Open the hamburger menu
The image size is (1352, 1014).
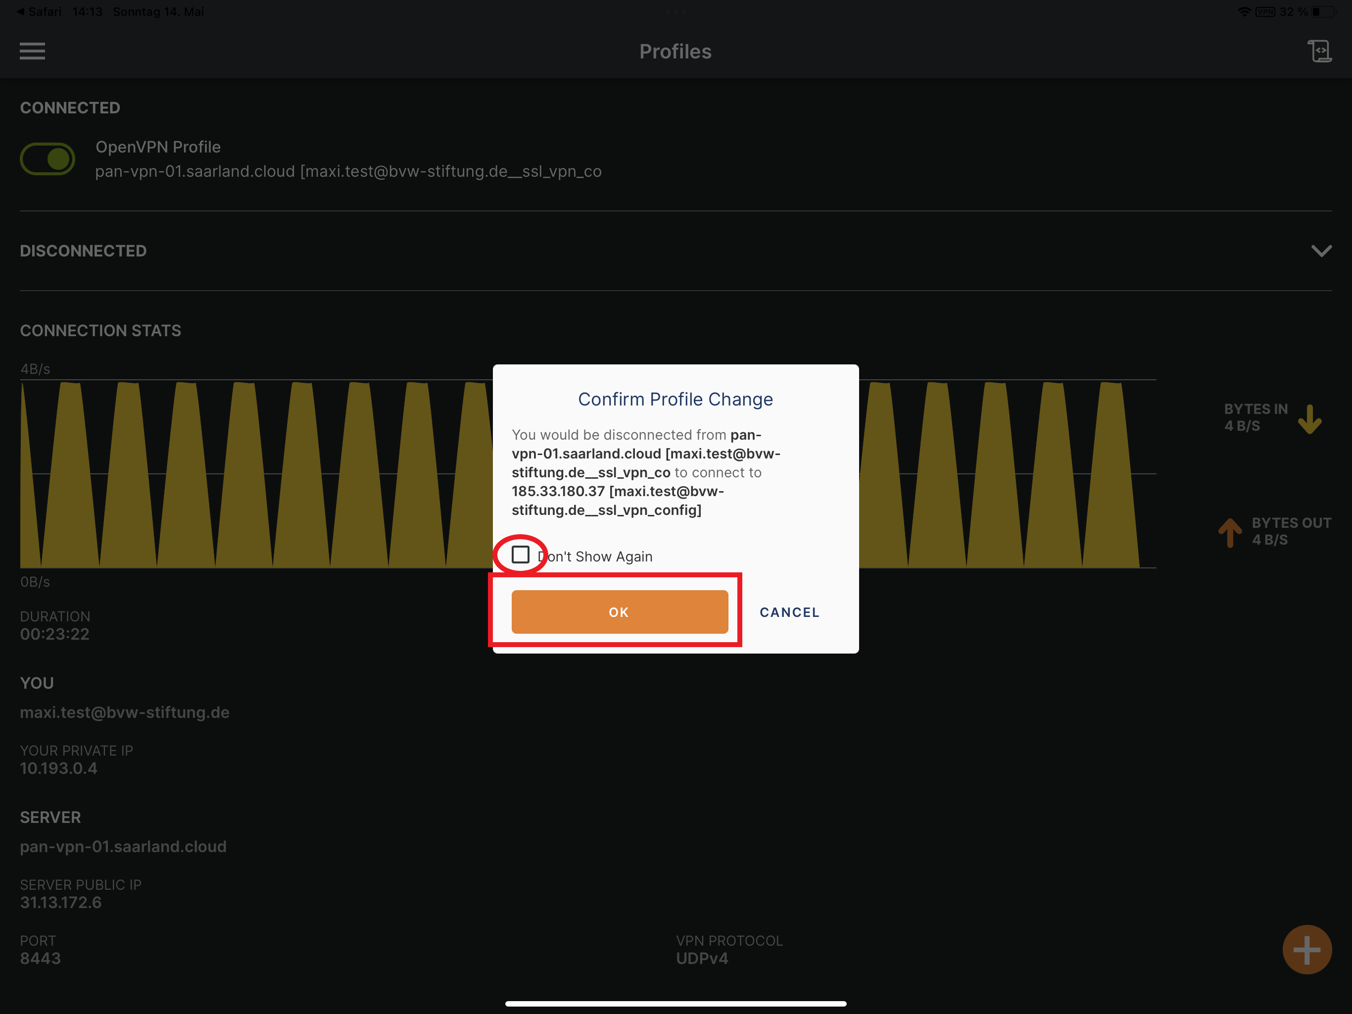[32, 51]
